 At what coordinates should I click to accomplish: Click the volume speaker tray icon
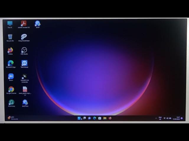[167, 118]
